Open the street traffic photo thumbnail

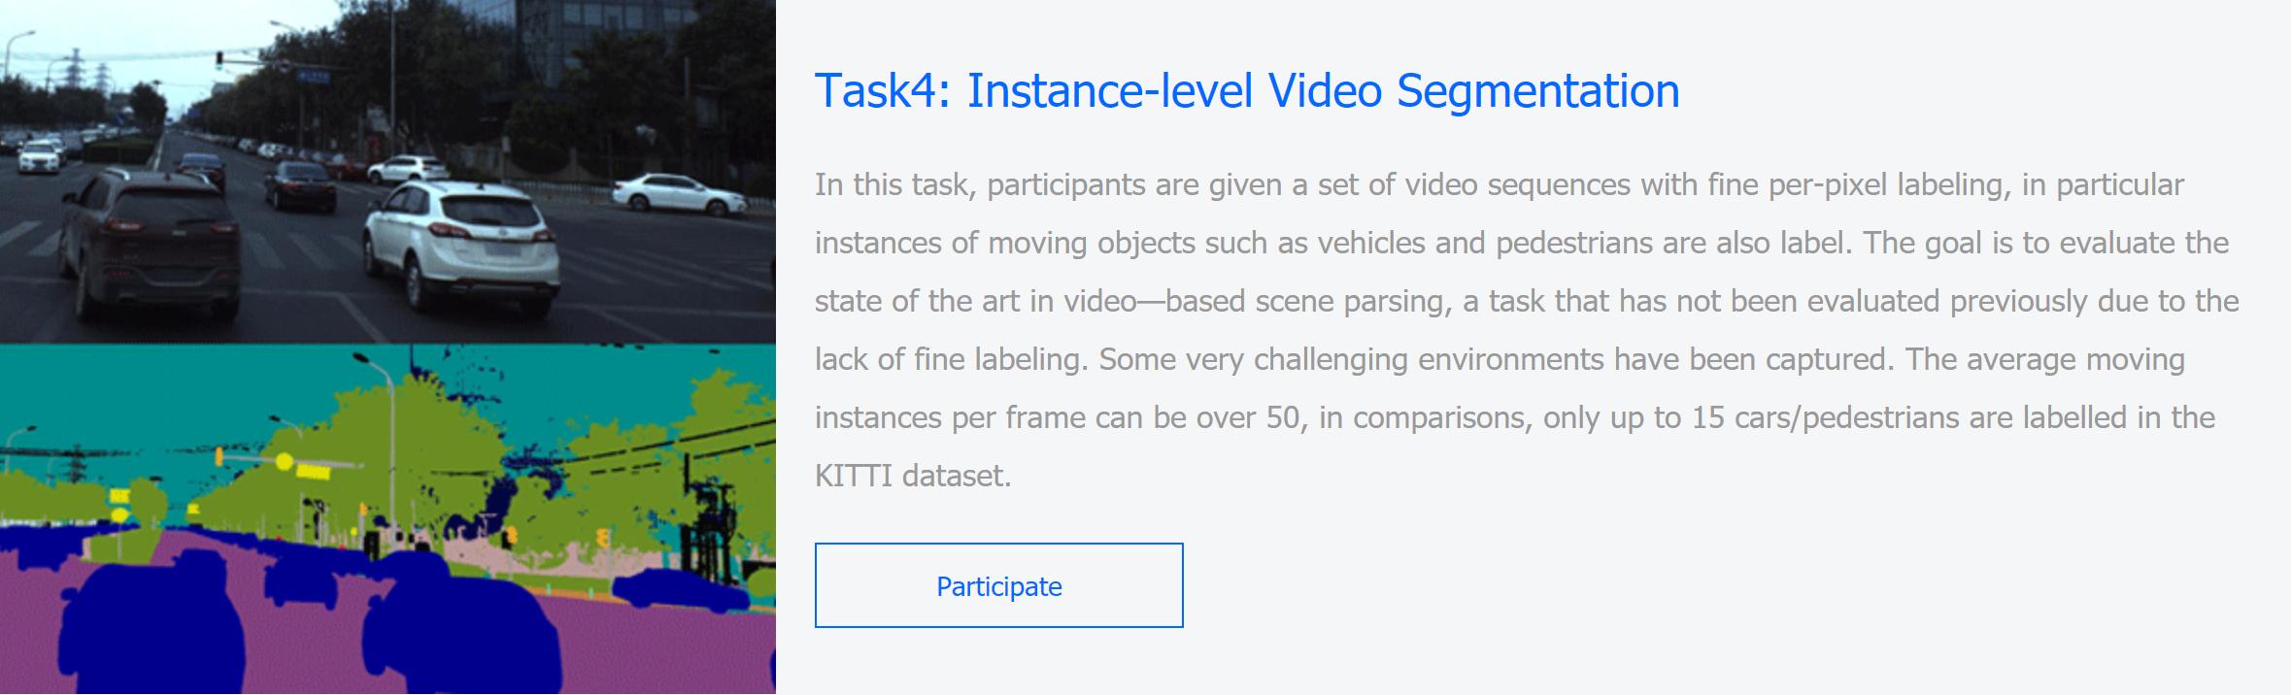point(388,171)
